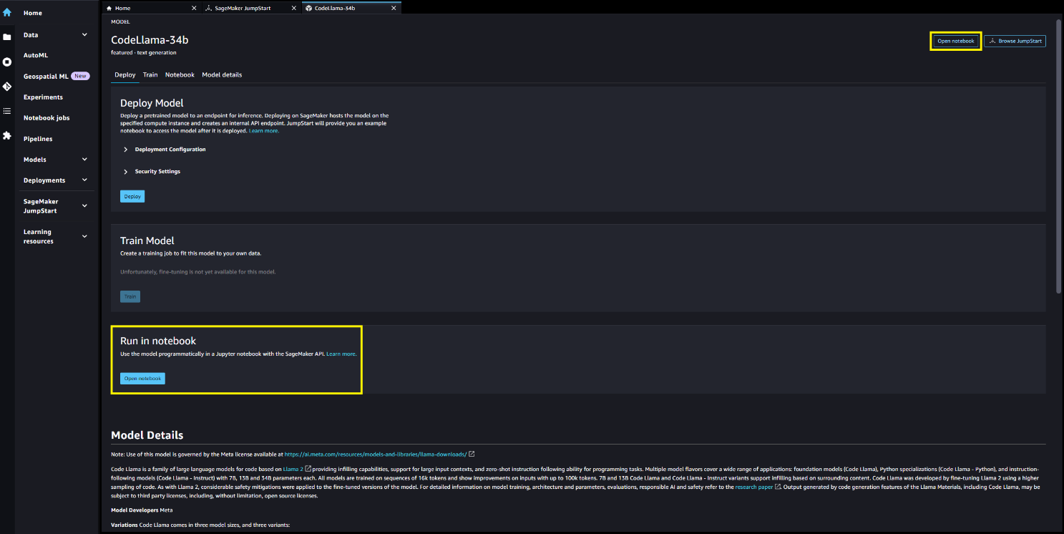Close the SageMaker JumpStart tab
Image resolution: width=1064 pixels, height=534 pixels.
295,8
